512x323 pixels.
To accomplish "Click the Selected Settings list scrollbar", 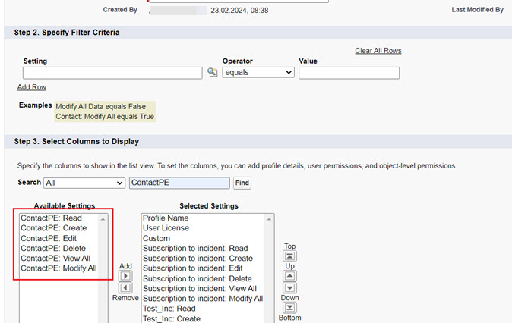I will (x=269, y=268).
